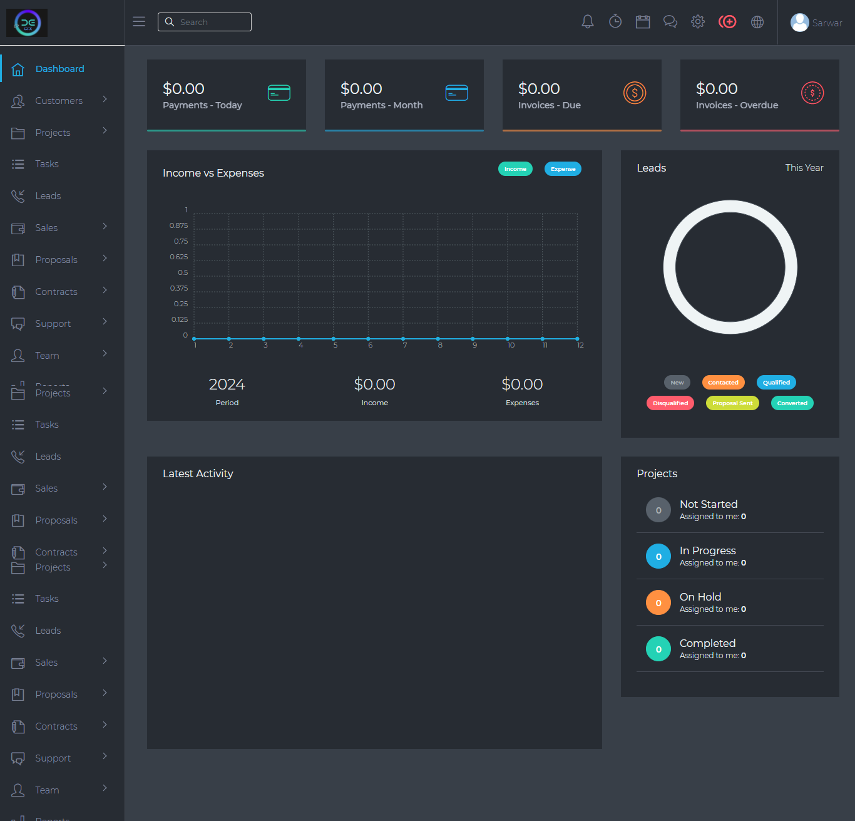Click the Payments - Month label
Viewport: 855px width, 821px height.
point(382,105)
